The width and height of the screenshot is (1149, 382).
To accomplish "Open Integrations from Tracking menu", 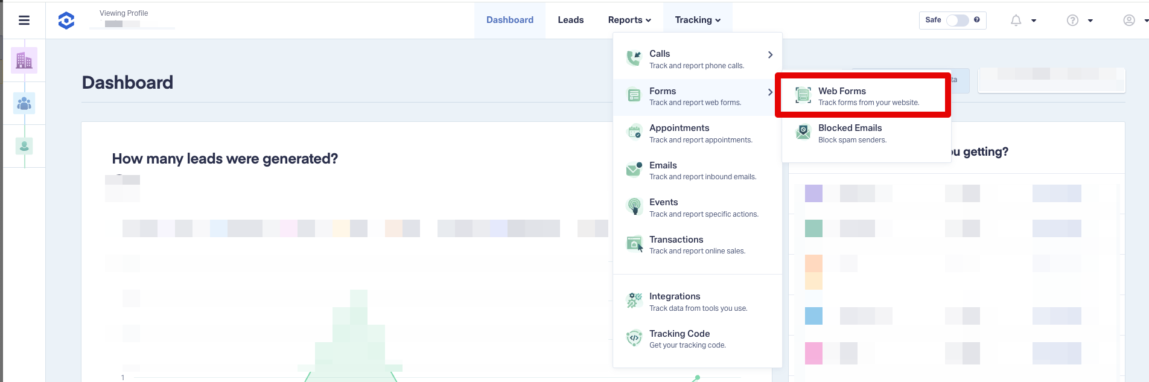I will pyautogui.click(x=675, y=301).
